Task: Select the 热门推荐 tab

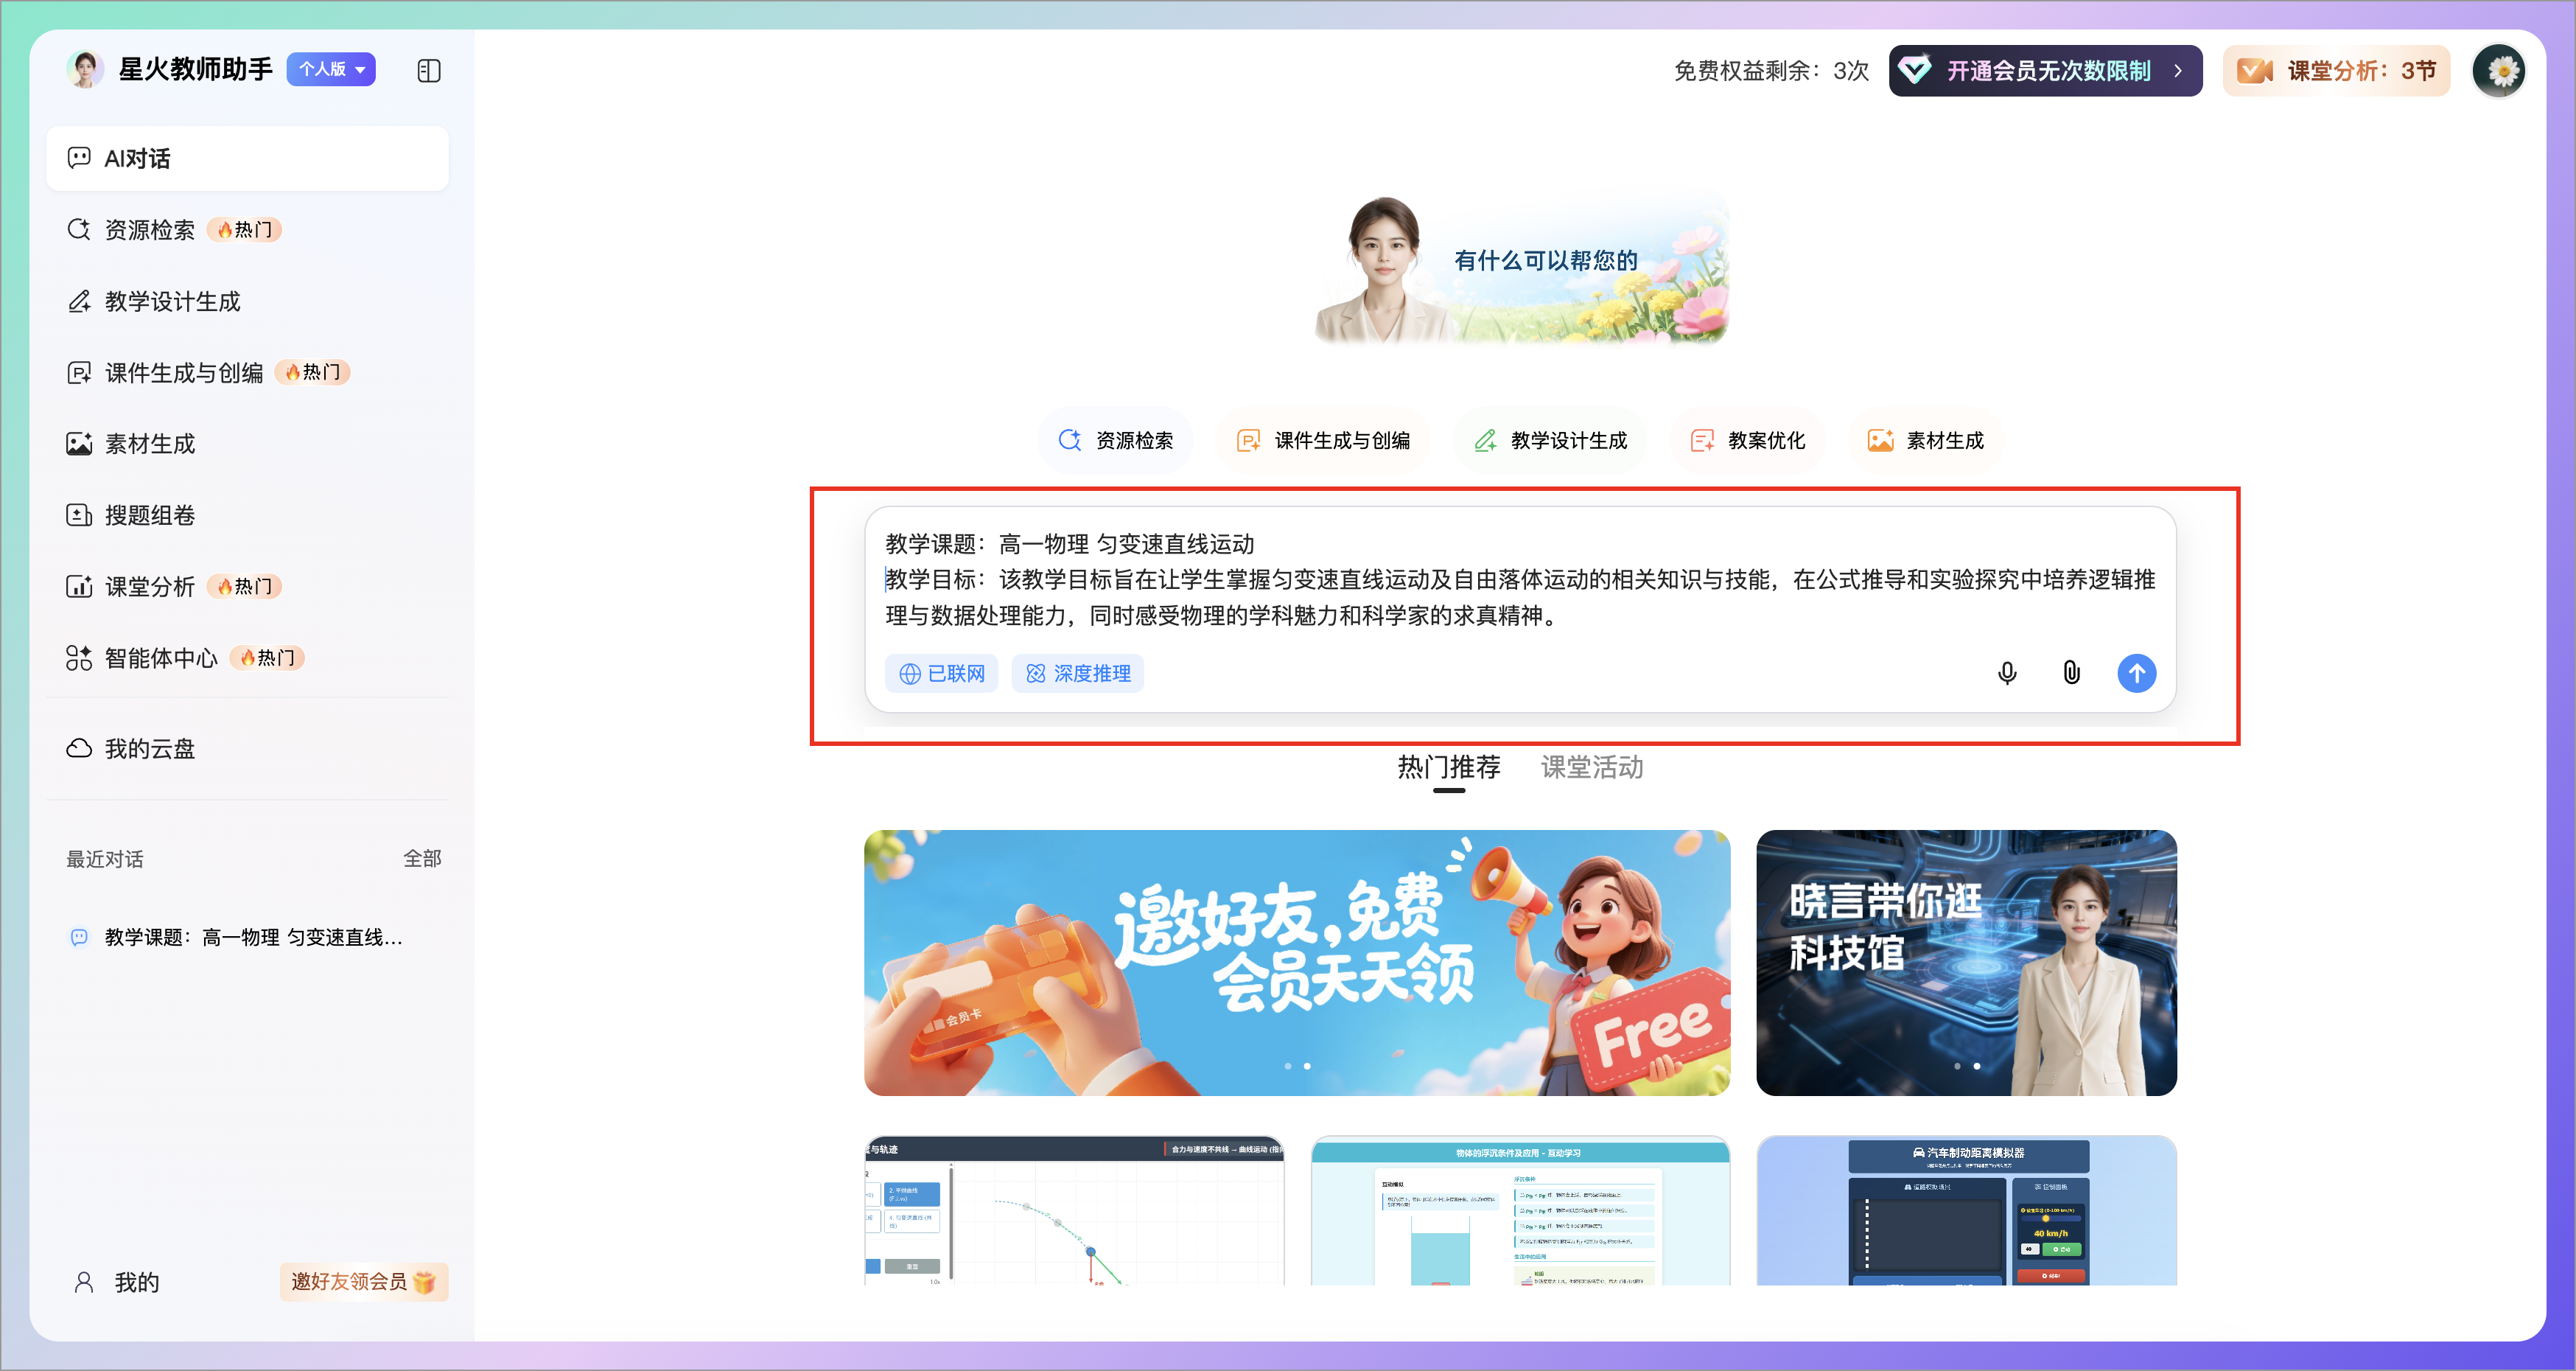Action: [1448, 767]
